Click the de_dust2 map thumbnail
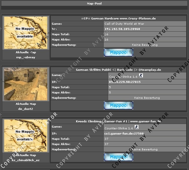Viewport: 189px width, 170px height. pos(26,84)
